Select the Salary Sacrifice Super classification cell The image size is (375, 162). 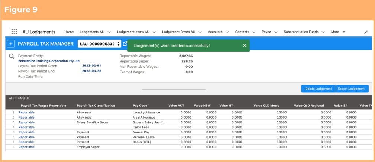(93, 122)
